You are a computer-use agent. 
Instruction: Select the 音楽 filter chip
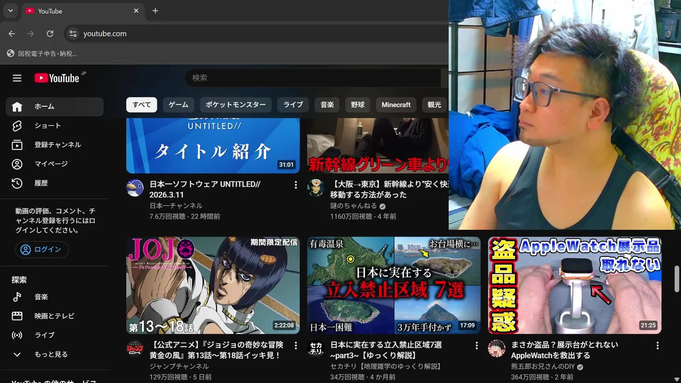point(327,105)
